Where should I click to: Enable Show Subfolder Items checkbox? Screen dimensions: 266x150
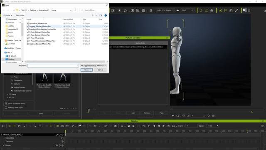[x=6, y=104]
